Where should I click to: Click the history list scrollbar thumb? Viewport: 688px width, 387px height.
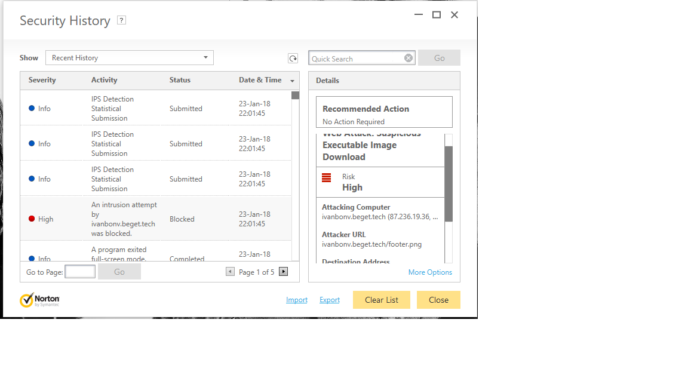(x=295, y=95)
